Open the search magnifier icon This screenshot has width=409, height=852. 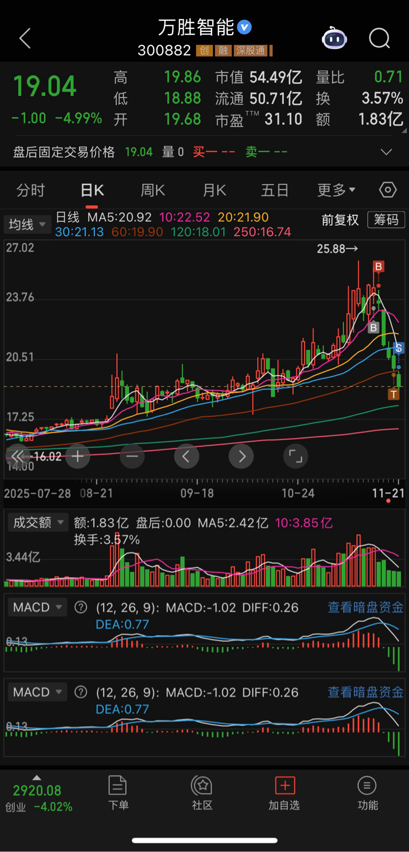[x=380, y=38]
